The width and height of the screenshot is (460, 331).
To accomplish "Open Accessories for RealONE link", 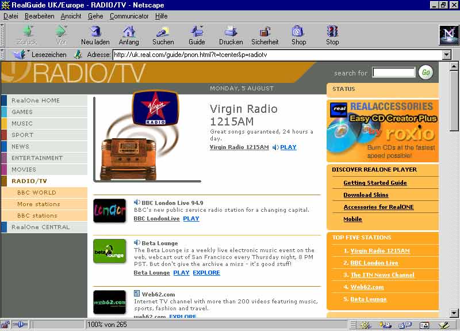I will pyautogui.click(x=378, y=207).
